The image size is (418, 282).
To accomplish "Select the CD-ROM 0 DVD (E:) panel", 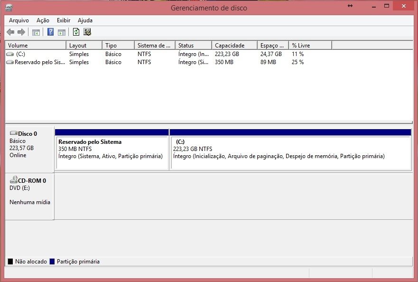I will (x=29, y=197).
